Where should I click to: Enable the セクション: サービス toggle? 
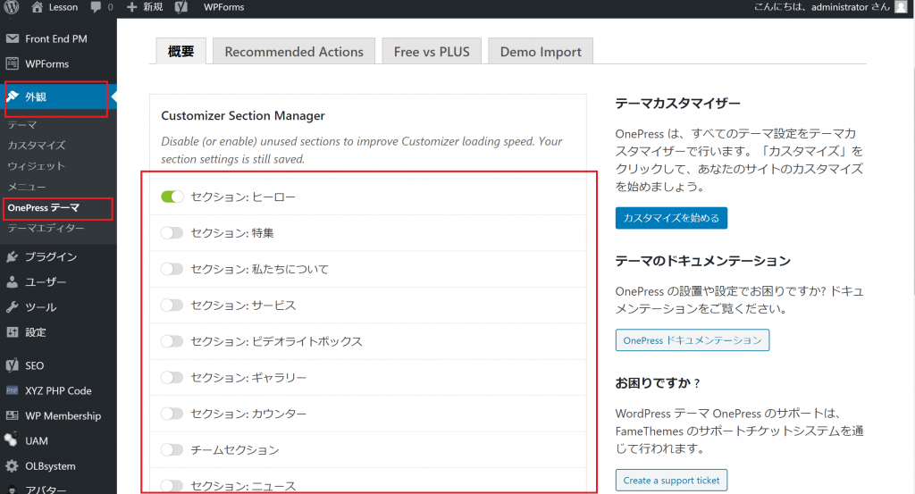pyautogui.click(x=172, y=305)
